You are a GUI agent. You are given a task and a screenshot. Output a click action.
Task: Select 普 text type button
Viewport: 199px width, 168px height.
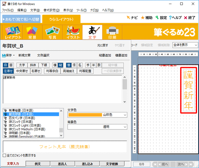click(69, 65)
